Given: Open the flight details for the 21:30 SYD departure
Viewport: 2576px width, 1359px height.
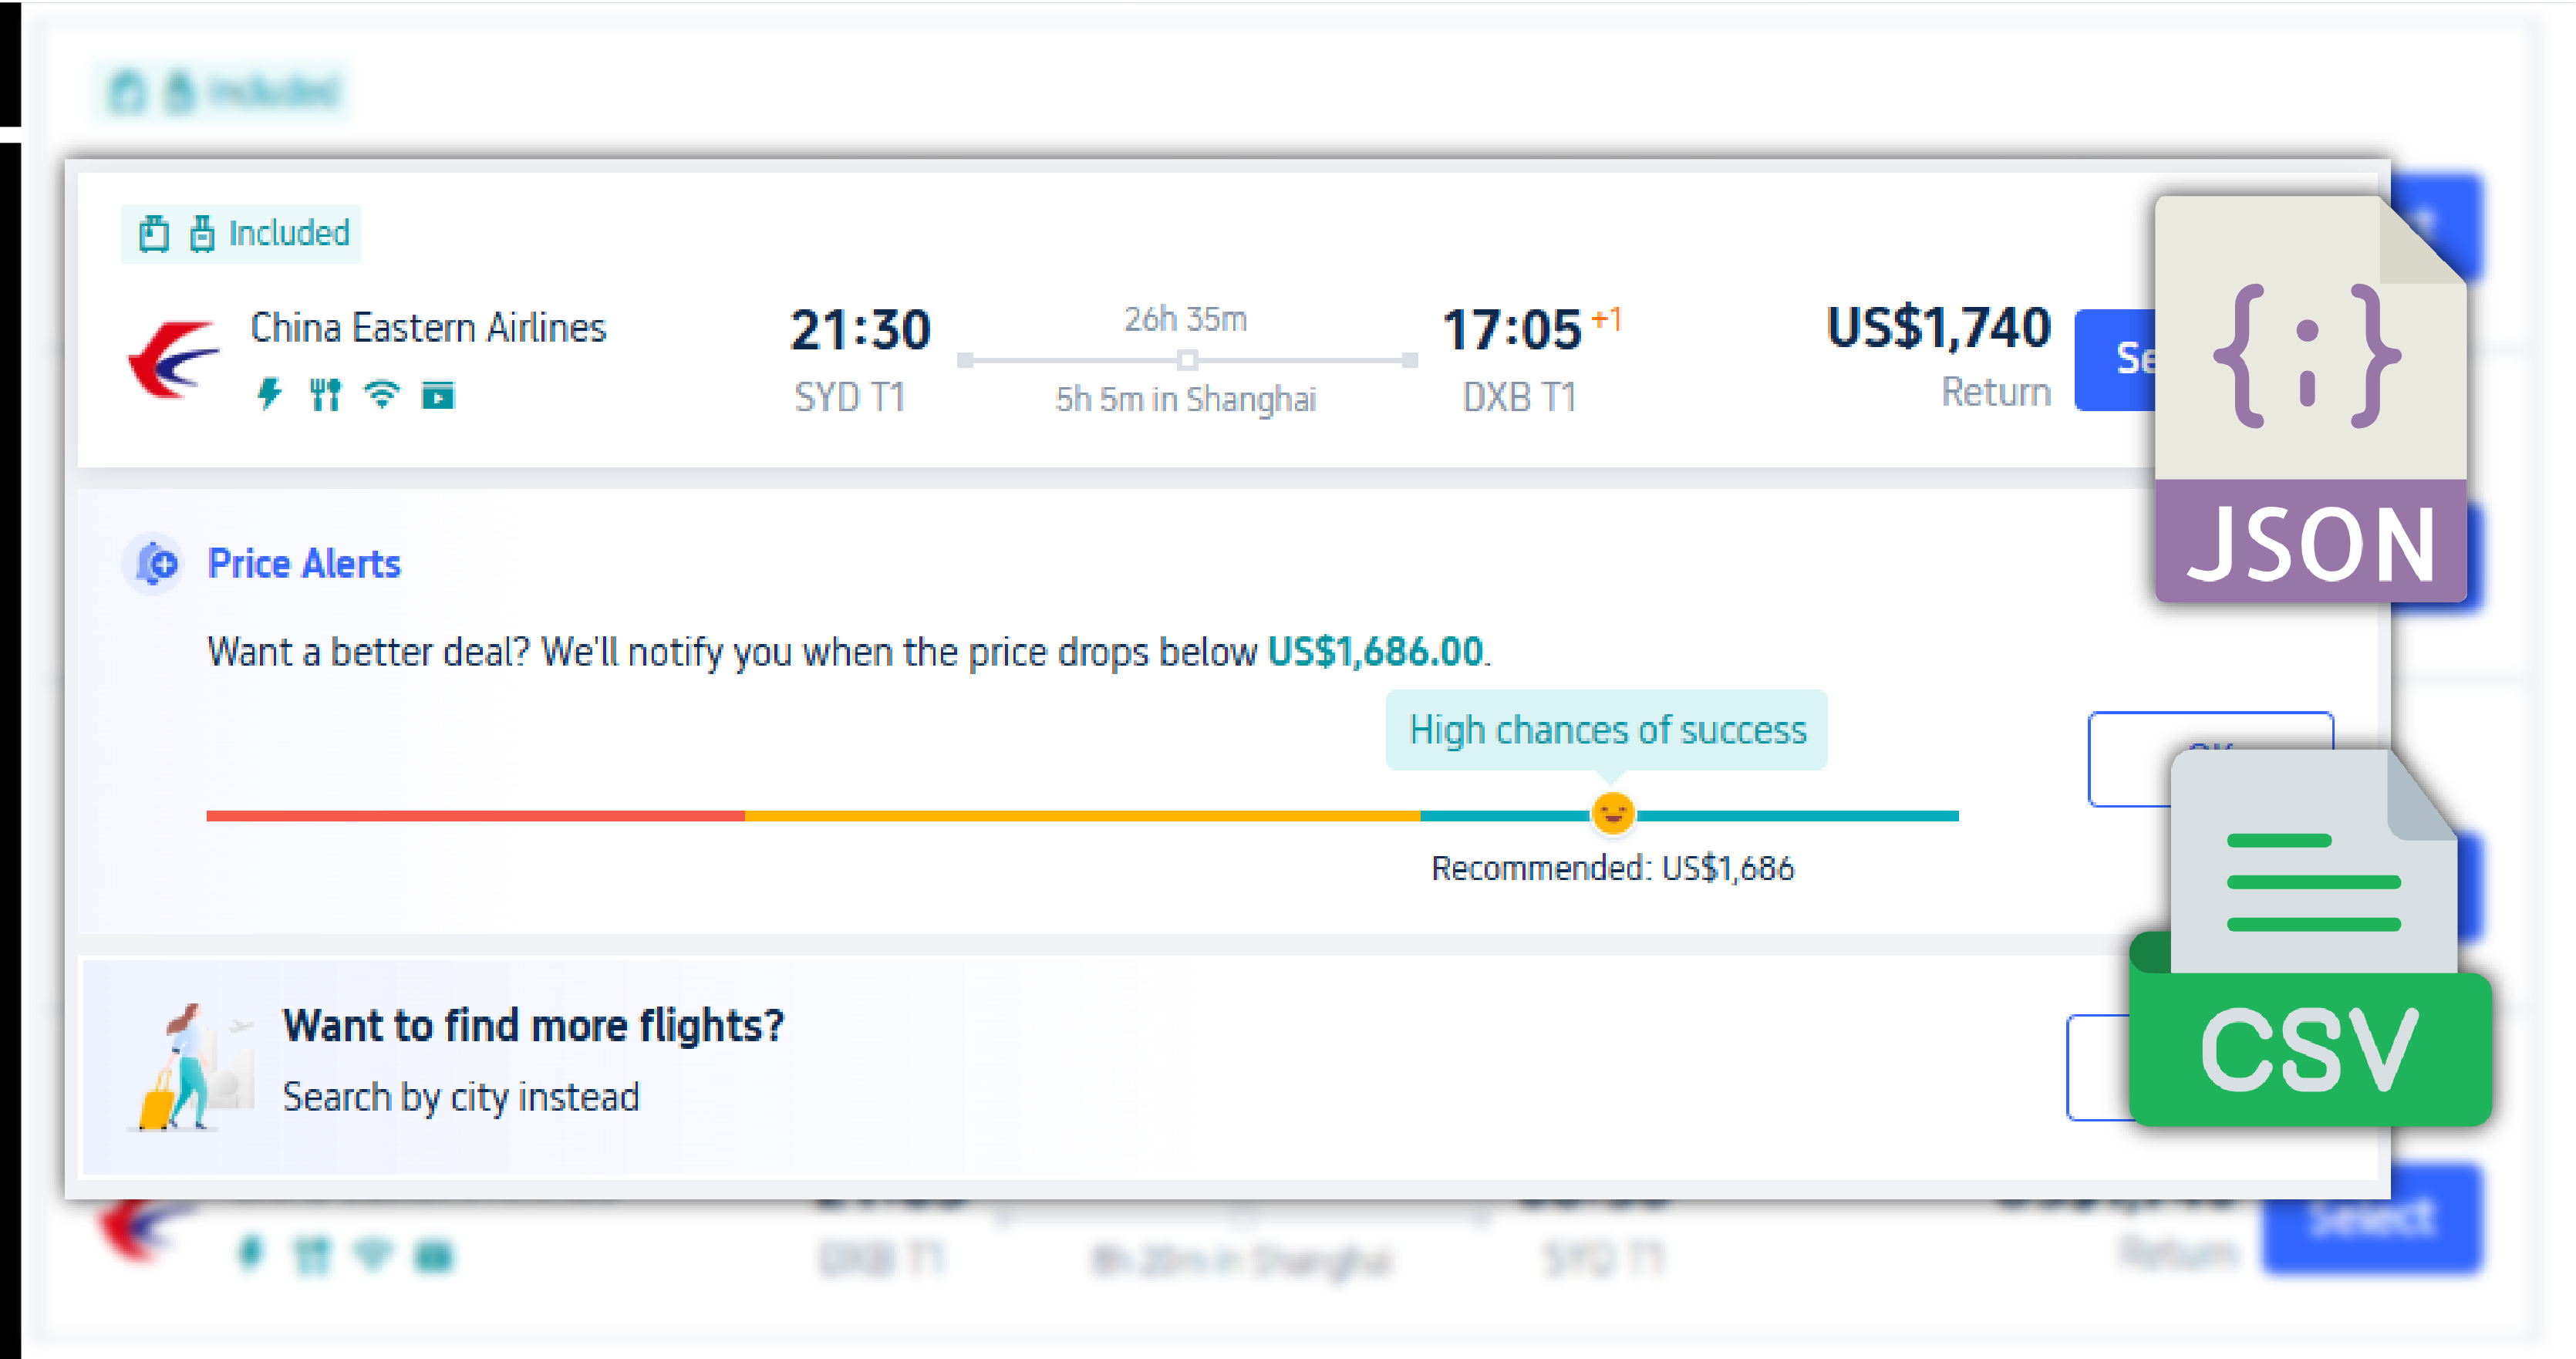Looking at the screenshot, I should pos(860,330).
